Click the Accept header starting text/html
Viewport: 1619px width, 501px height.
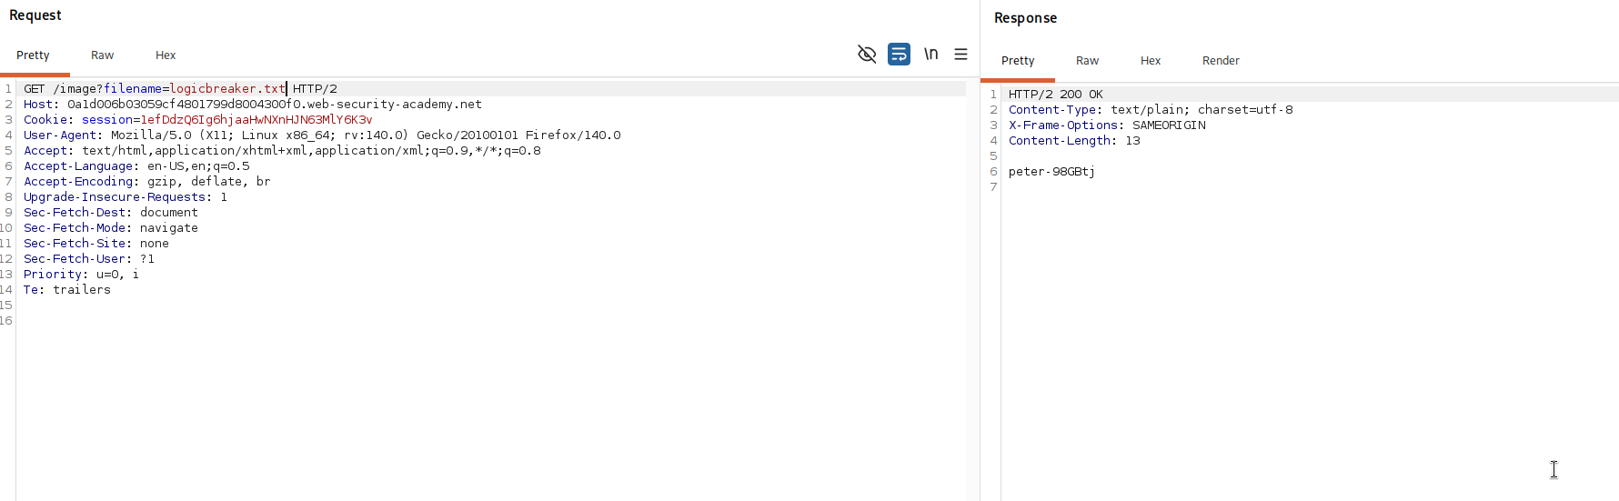click(282, 151)
